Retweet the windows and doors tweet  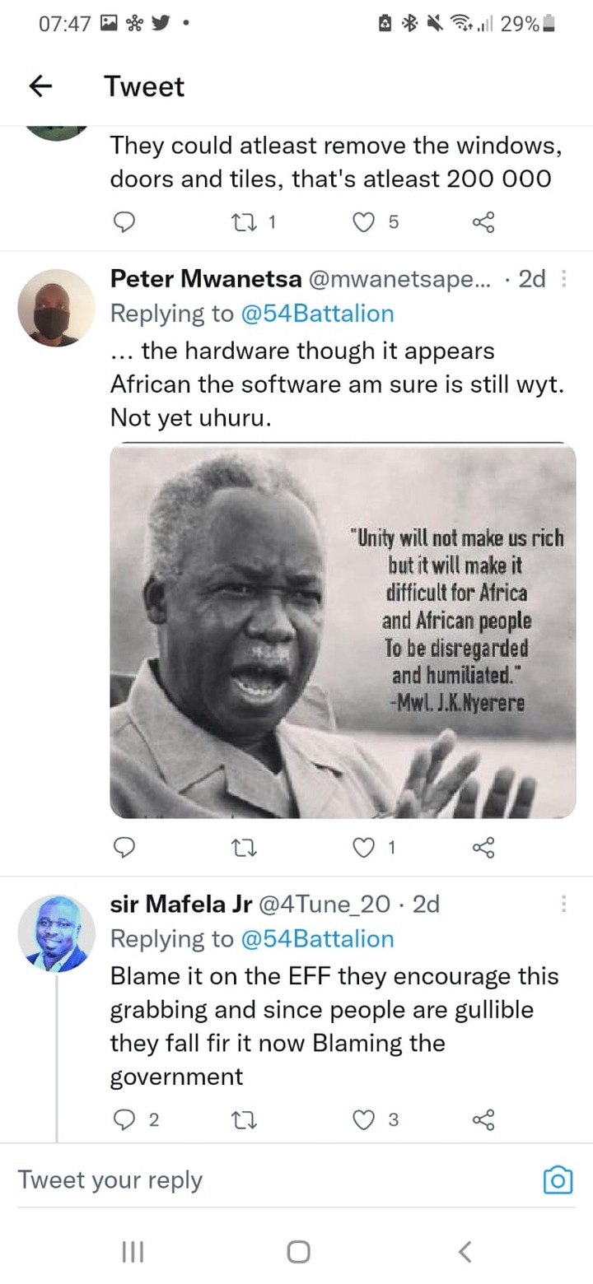click(x=244, y=221)
